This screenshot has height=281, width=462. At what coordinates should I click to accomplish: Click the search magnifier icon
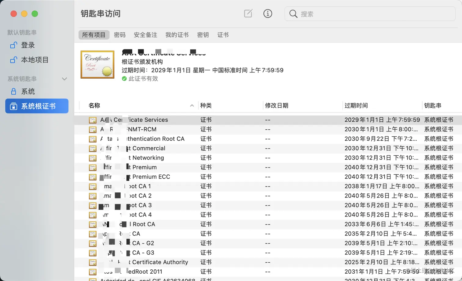click(x=293, y=14)
